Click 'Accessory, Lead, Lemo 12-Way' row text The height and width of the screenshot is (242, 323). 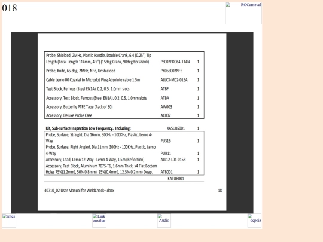[95, 160]
